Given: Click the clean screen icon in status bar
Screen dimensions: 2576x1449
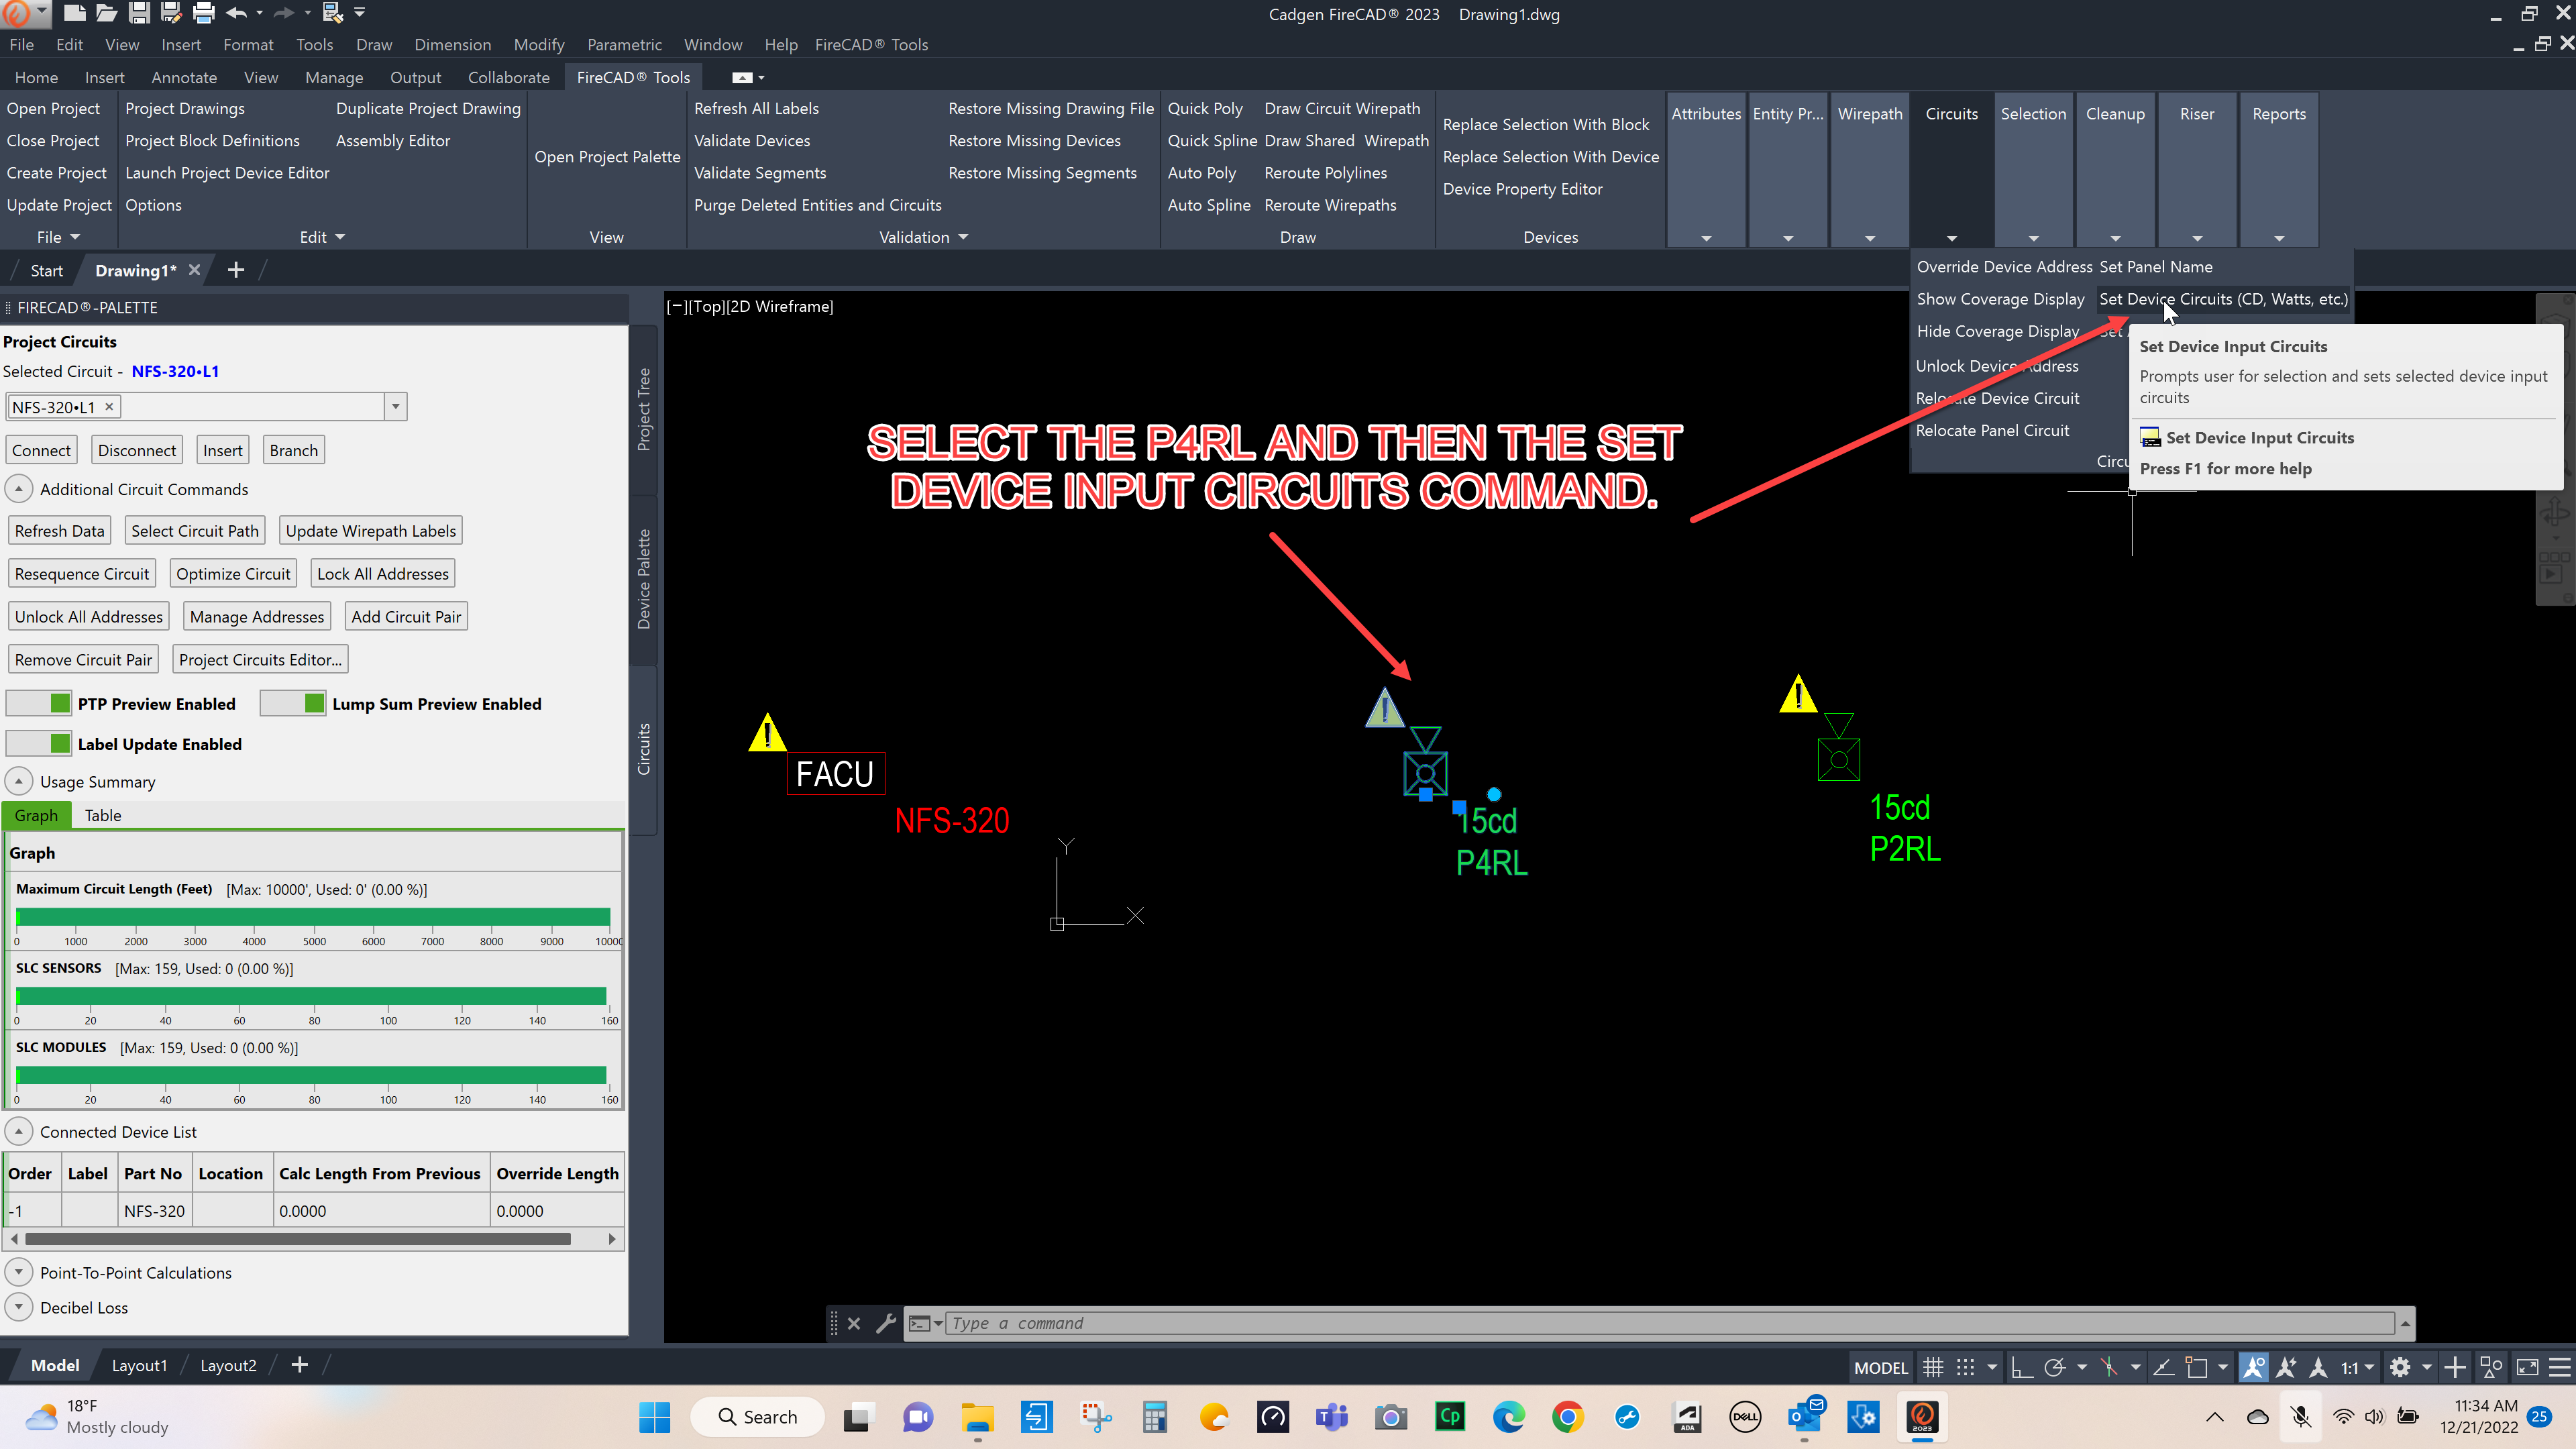Looking at the screenshot, I should (2527, 1367).
